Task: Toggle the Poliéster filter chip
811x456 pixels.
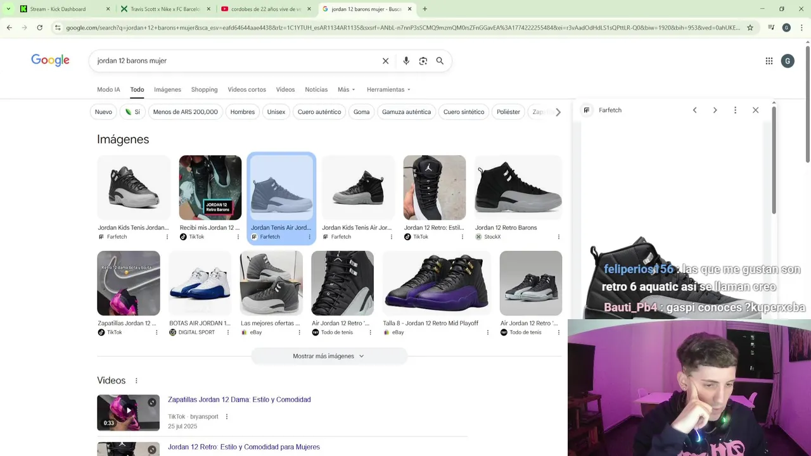Action: point(508,112)
